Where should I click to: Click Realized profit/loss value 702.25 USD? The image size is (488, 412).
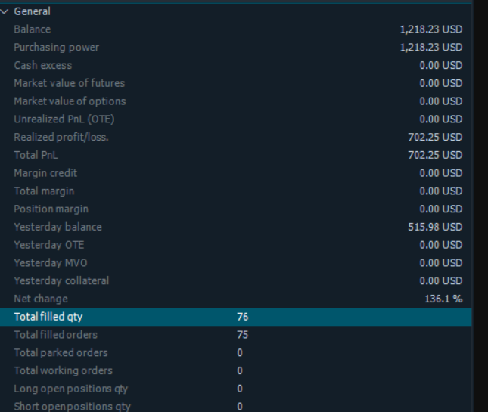[x=435, y=137]
